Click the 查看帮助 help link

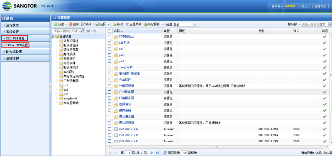tap(320, 6)
